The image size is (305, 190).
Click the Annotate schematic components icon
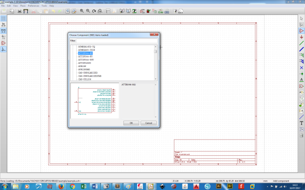tap(142, 11)
